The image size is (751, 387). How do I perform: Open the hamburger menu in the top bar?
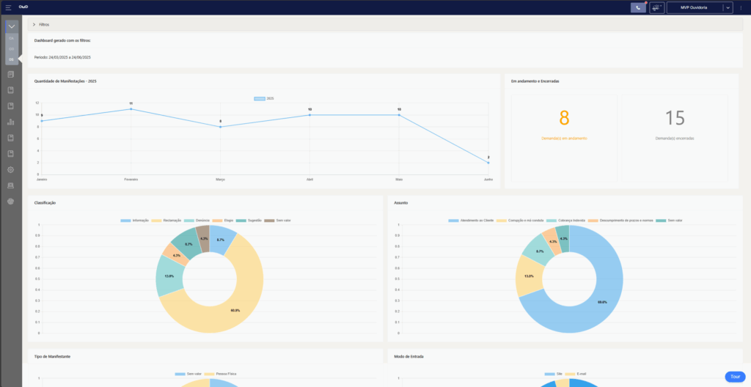click(8, 7)
